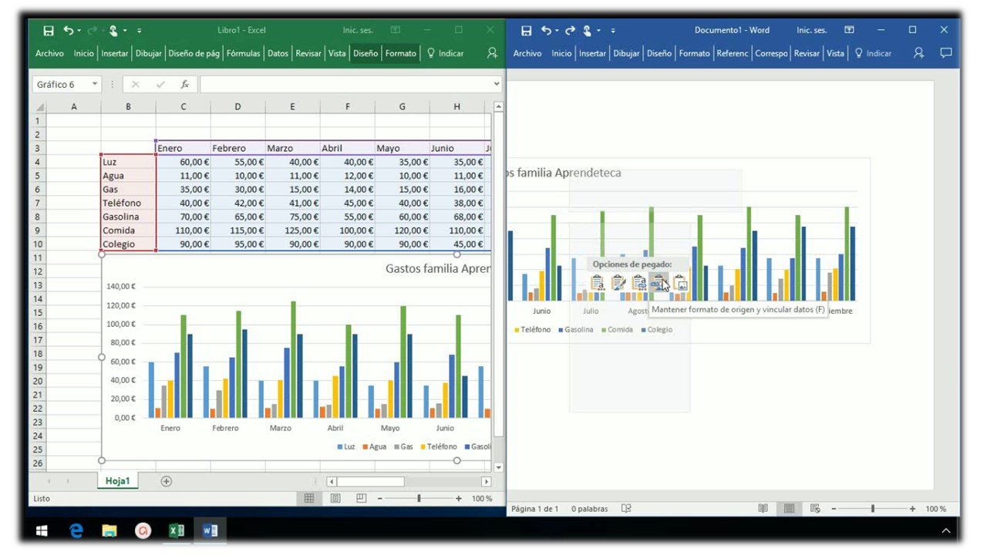Switch Word to Read Mode view

tap(763, 509)
